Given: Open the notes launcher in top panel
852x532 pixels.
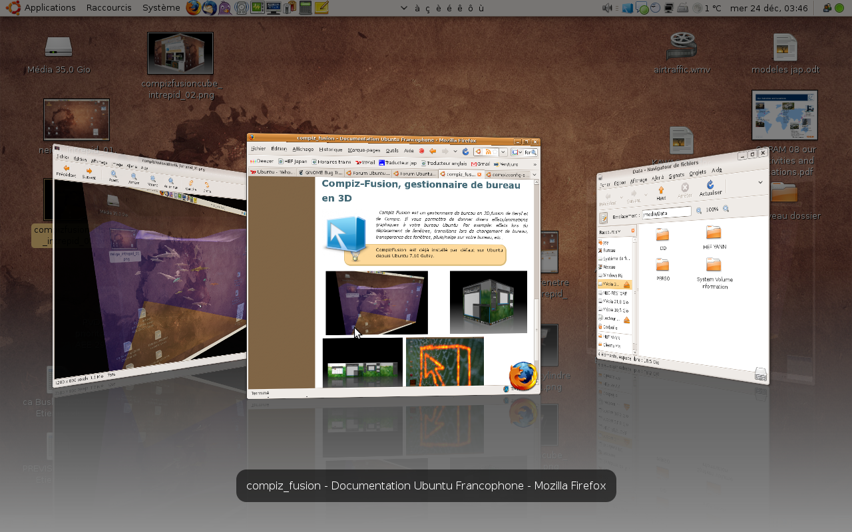Looking at the screenshot, I should tap(321, 8).
